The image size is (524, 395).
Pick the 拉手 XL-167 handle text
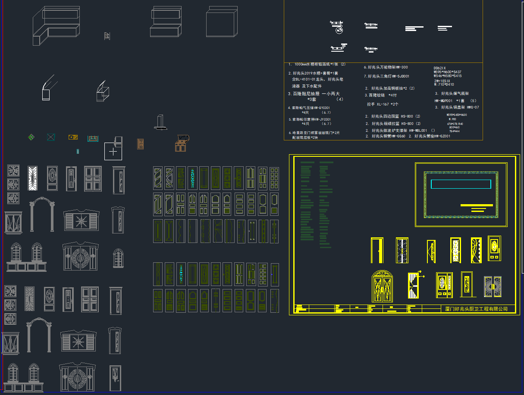382,104
